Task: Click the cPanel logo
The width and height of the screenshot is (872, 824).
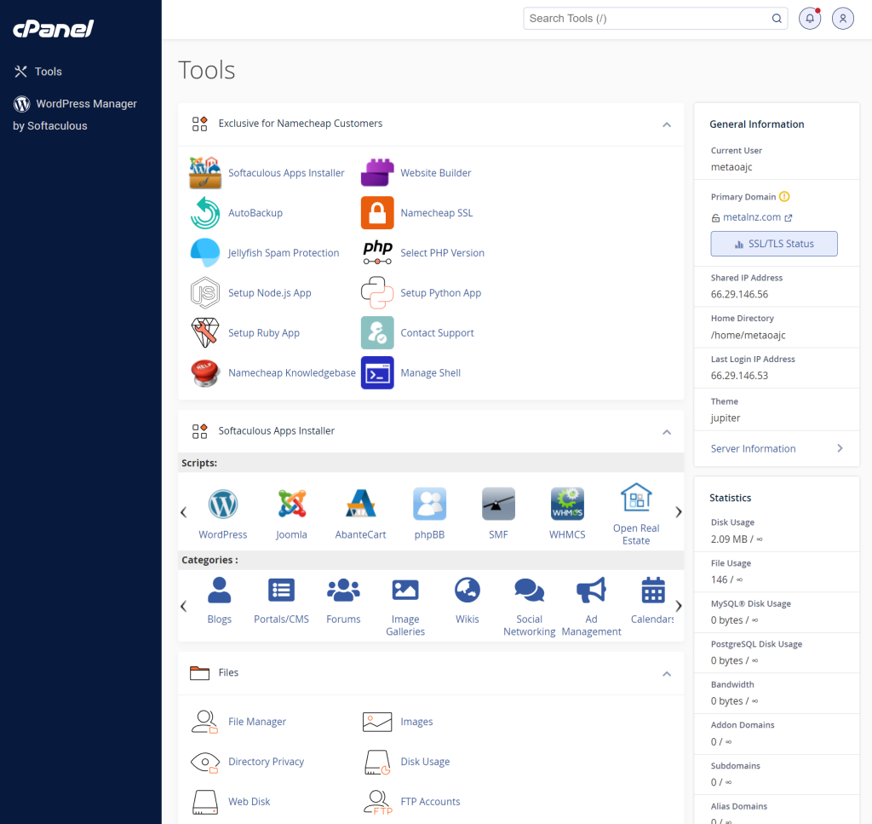Action: coord(54,28)
